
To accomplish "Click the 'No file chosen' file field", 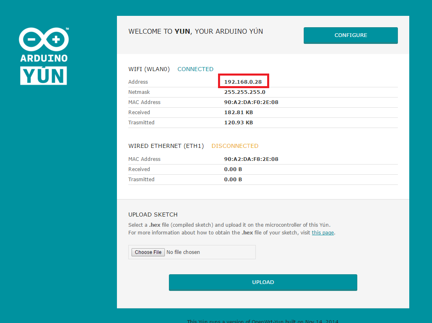I will tap(192, 252).
